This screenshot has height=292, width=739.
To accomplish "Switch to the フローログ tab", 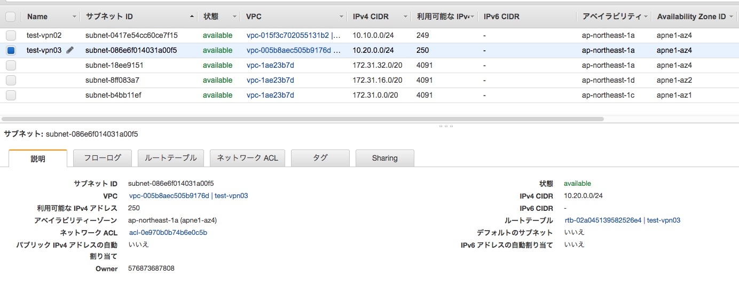I will click(102, 158).
